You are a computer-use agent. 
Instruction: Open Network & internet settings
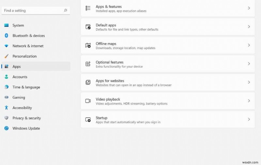36,46
